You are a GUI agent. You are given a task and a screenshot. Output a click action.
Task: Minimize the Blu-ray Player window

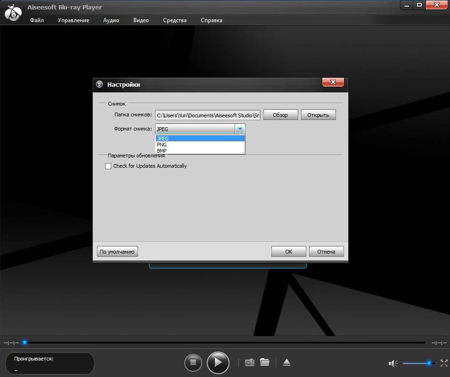coord(407,5)
